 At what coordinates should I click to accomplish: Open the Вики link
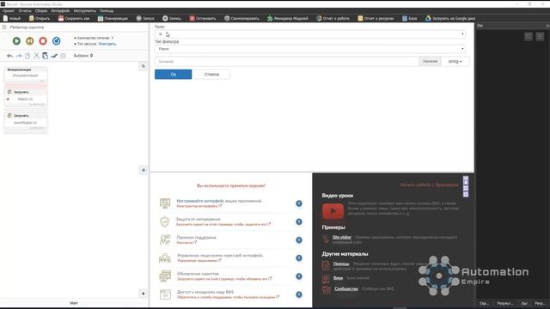click(x=338, y=278)
